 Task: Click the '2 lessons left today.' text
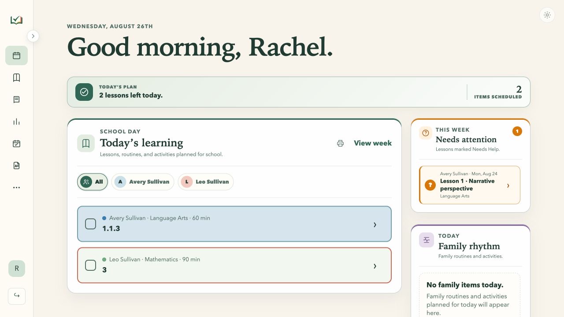tap(131, 95)
